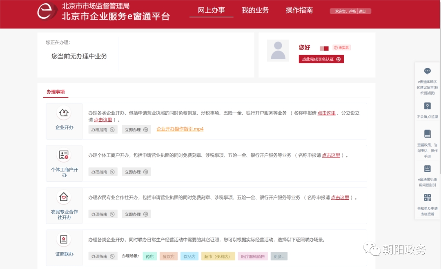Click the 农民专业合作社开办 icon

click(x=64, y=197)
